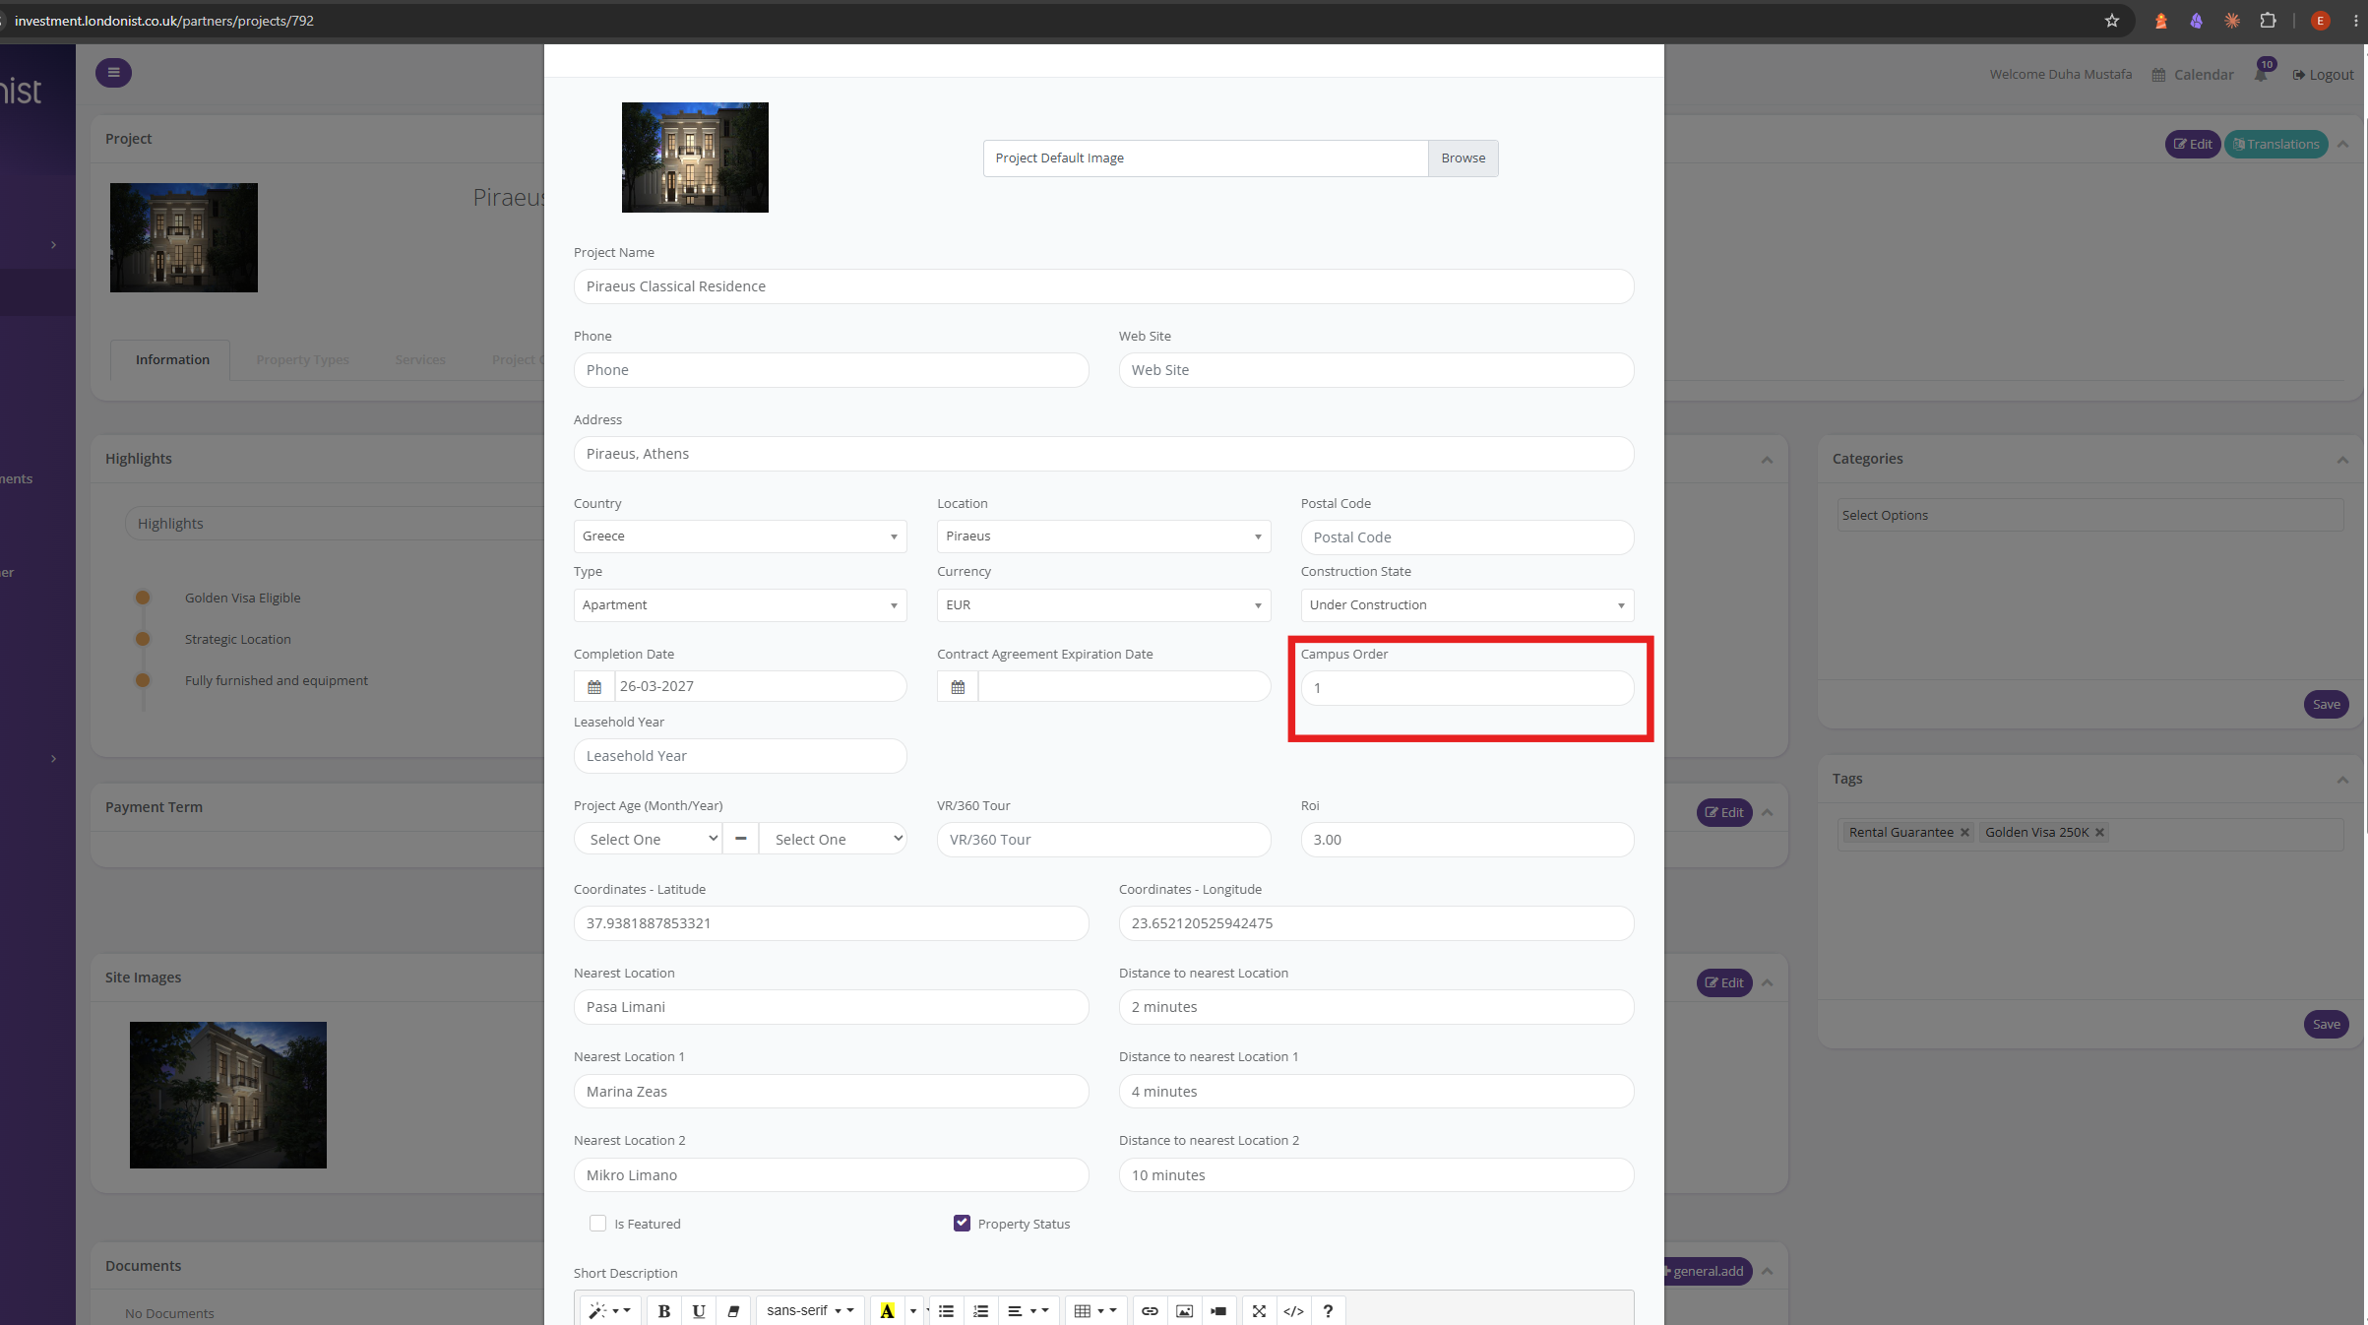Open code view in the editor
This screenshot has width=2368, height=1325.
(1293, 1310)
